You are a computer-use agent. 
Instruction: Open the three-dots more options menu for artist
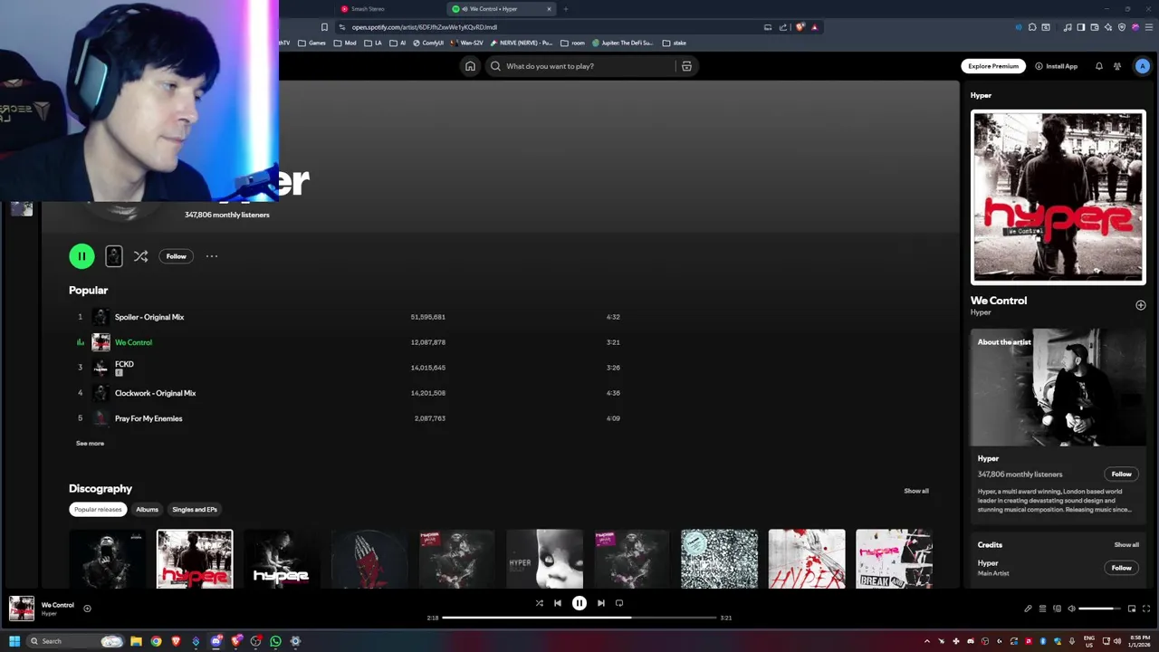[x=212, y=256]
